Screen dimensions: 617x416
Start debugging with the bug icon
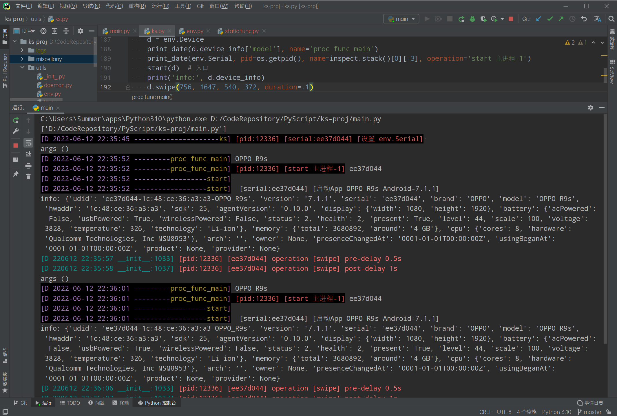472,19
